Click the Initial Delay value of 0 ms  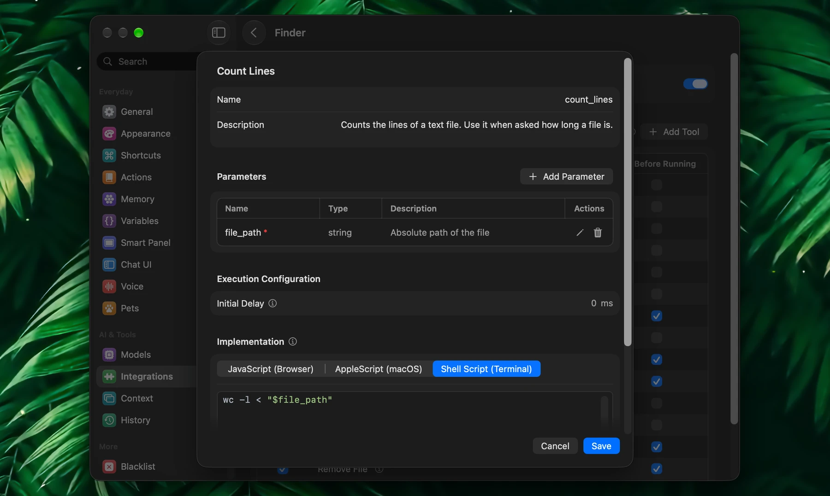[602, 303]
